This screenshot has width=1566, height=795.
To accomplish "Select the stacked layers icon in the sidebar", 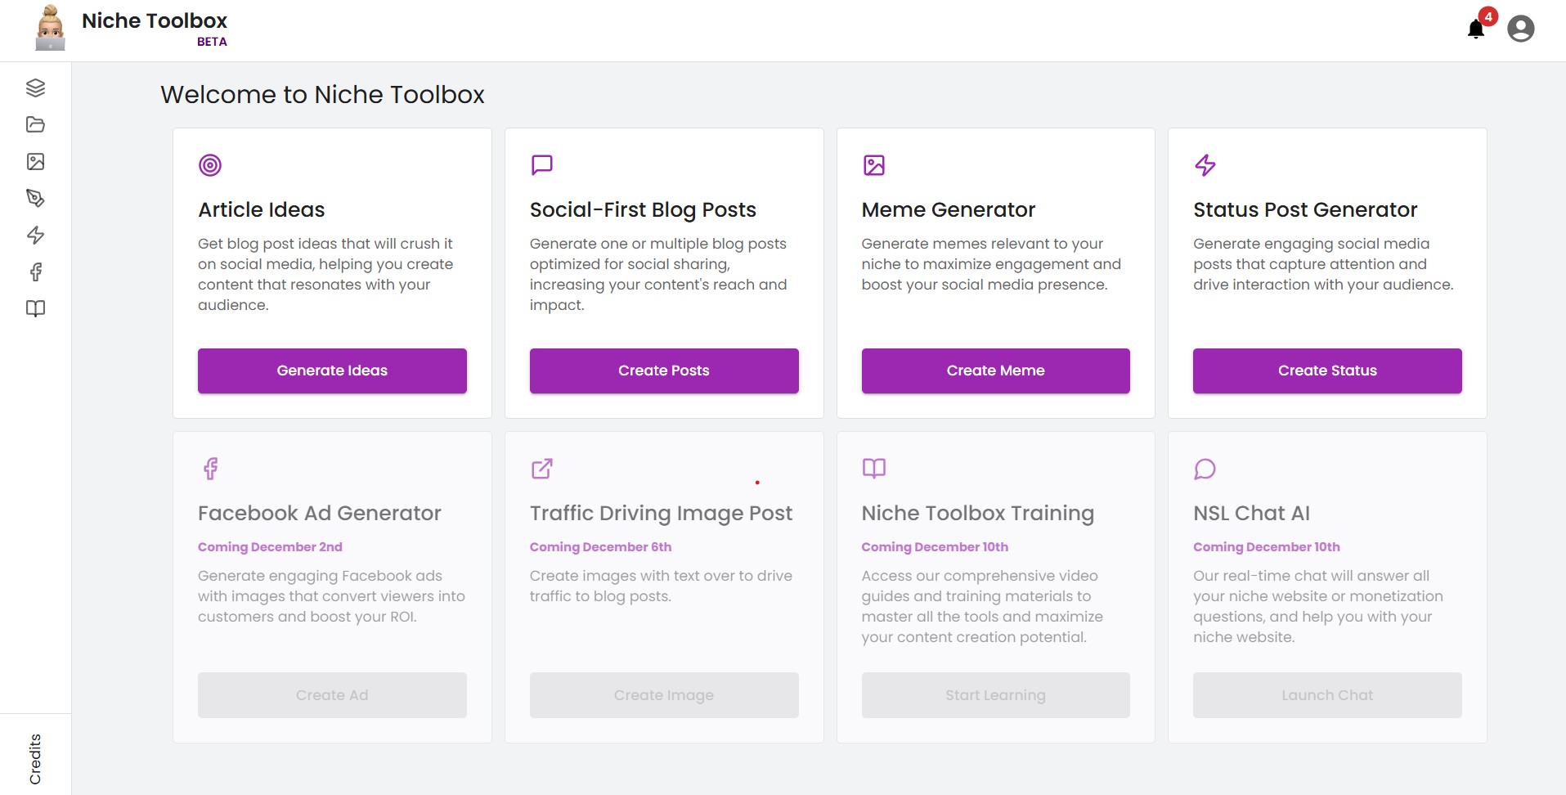I will tap(34, 88).
